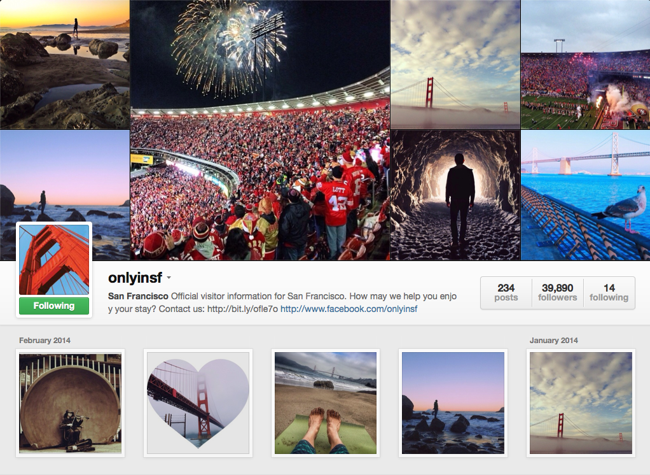
Task: Open the heart-shaped Golden Gate bridge photo
Action: [x=198, y=403]
